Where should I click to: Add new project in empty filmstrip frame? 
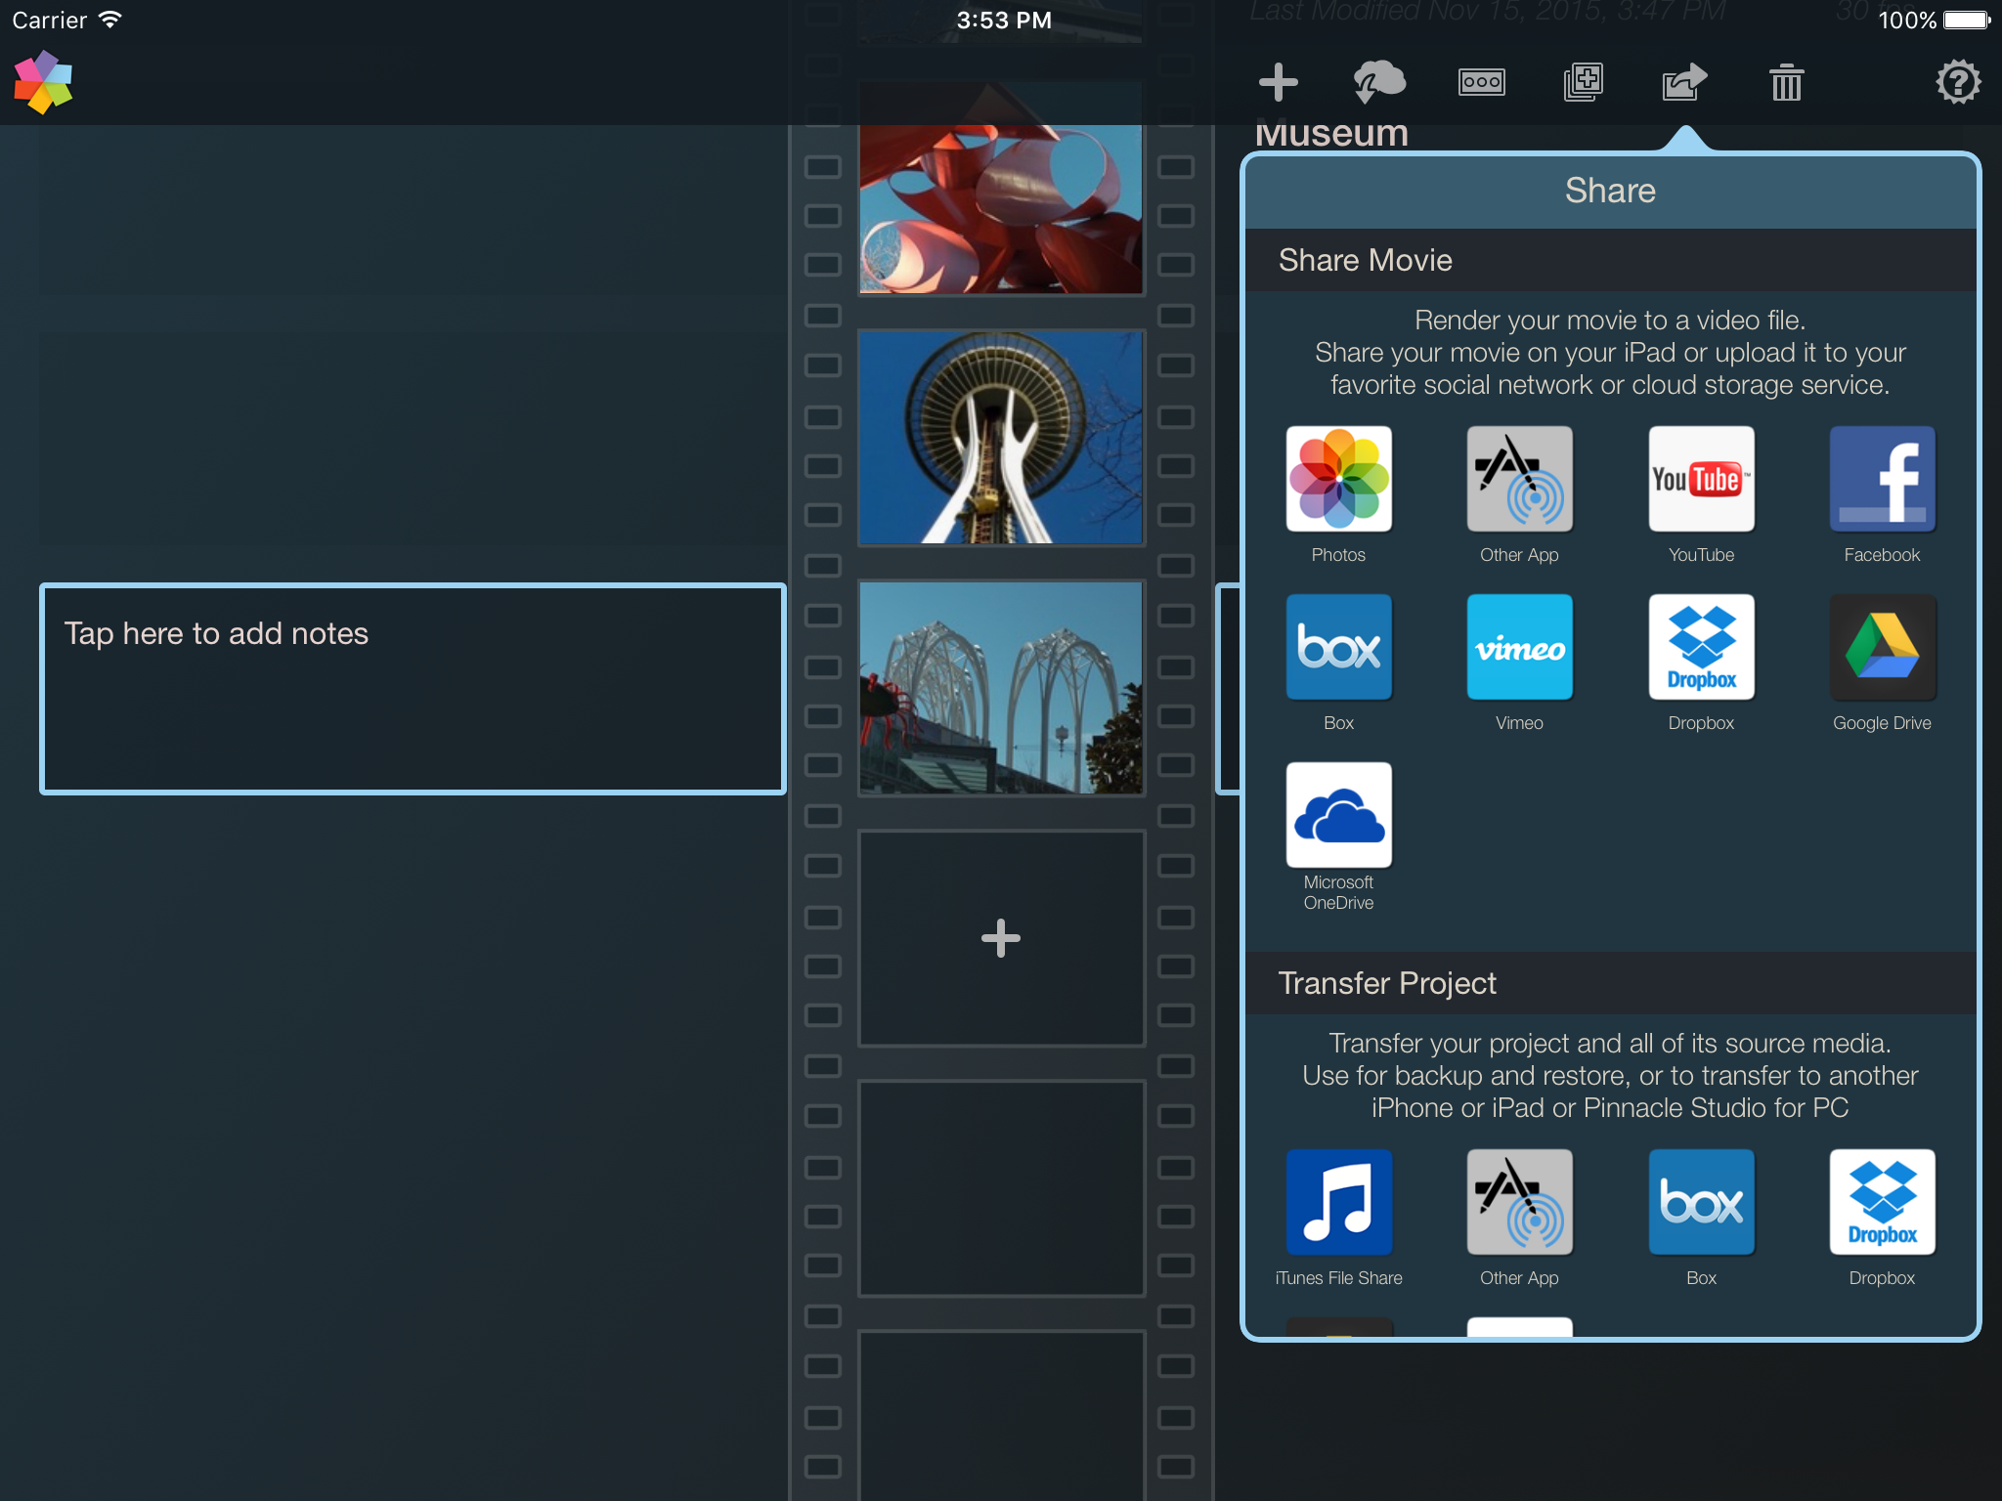pos(1001,938)
